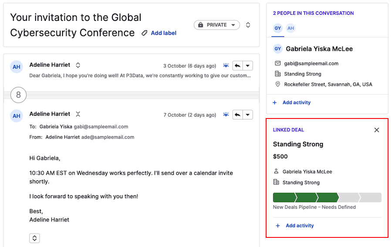The height and width of the screenshot is (247, 392).
Task: Click the Add label link
Action: pos(163,33)
